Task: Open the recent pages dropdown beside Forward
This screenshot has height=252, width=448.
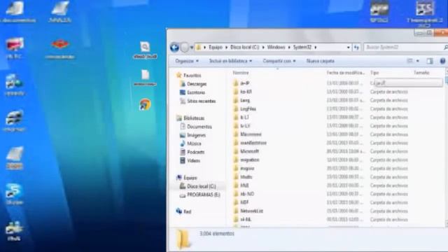Action: (192, 47)
